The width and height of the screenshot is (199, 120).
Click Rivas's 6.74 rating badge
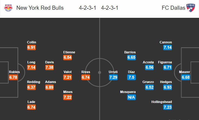86,77
